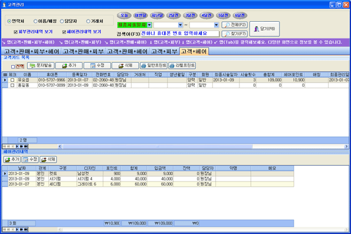351x234 pixels.
Task: Check the checkbox in 유요셉 row
Action: 12,80
